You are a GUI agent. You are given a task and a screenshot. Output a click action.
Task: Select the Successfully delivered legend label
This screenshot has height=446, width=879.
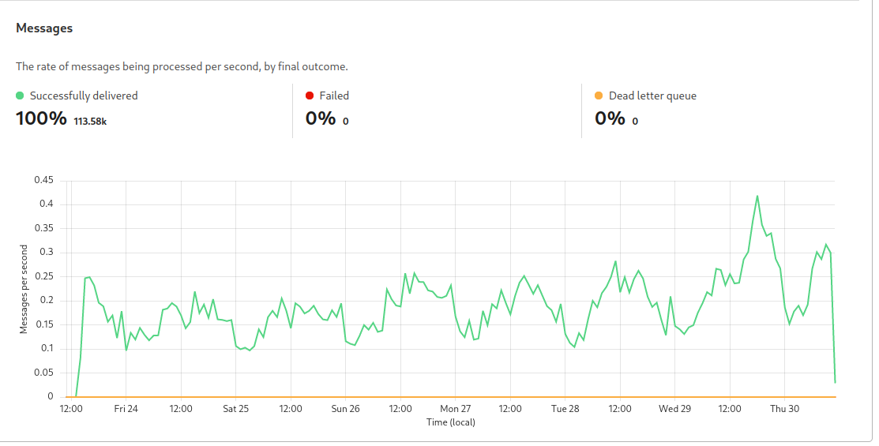point(84,96)
